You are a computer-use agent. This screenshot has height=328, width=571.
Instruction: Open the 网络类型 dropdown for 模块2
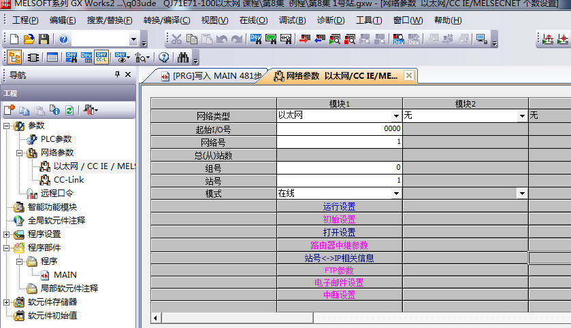pos(522,116)
